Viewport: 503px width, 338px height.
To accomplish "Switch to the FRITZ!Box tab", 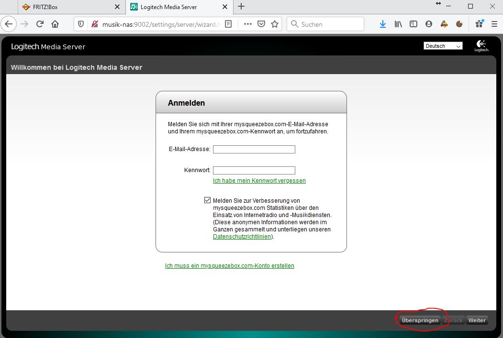I will (71, 7).
